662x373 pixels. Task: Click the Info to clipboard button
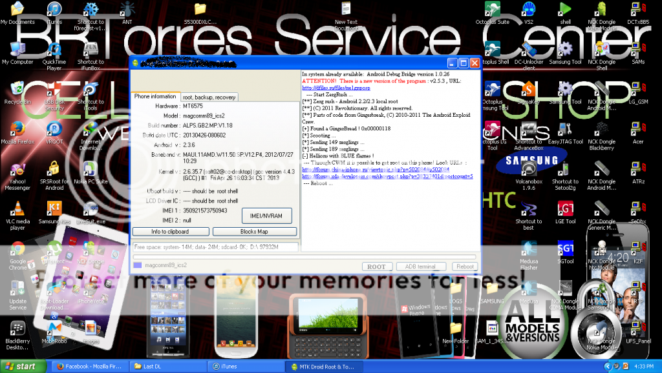coord(170,232)
